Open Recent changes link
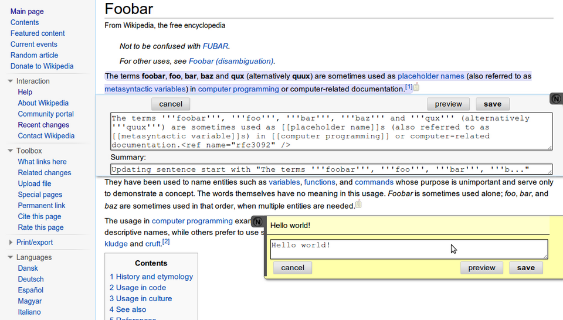Screen dimensions: 563x320 [x=43, y=125]
